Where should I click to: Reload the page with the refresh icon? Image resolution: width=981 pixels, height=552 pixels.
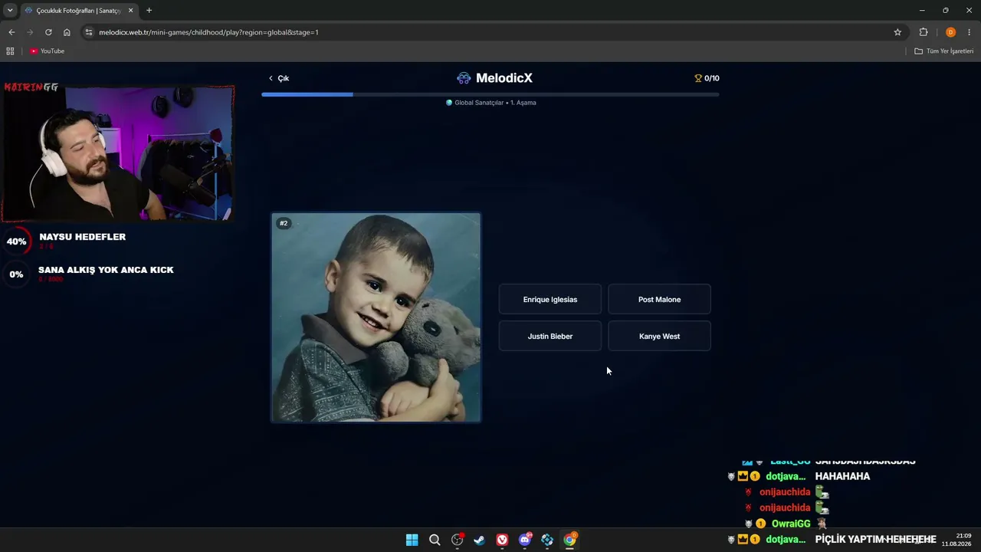pyautogui.click(x=48, y=32)
